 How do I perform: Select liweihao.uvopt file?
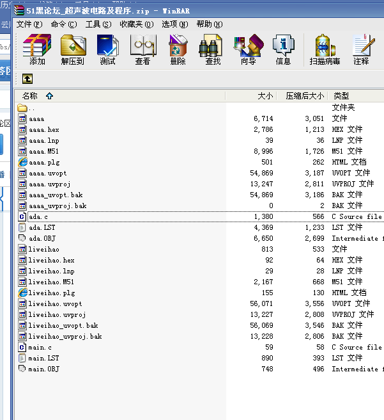tap(55, 303)
